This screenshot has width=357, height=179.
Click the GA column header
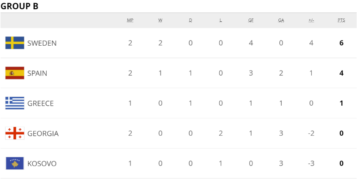coord(281,20)
